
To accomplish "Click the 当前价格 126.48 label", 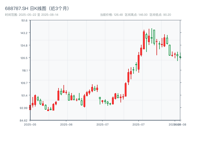I will pos(111,15).
